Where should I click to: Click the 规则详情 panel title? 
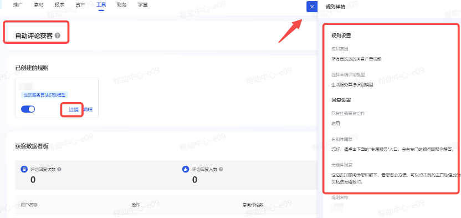(x=335, y=7)
